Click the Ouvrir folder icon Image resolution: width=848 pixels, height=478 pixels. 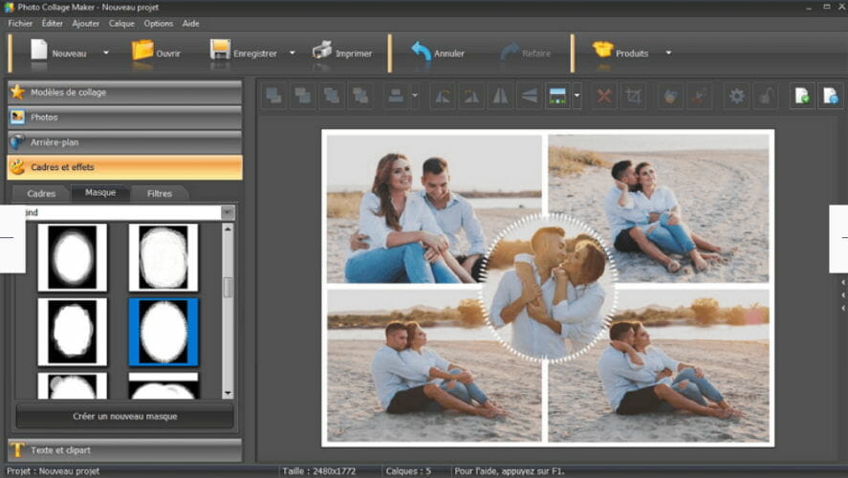click(x=142, y=52)
